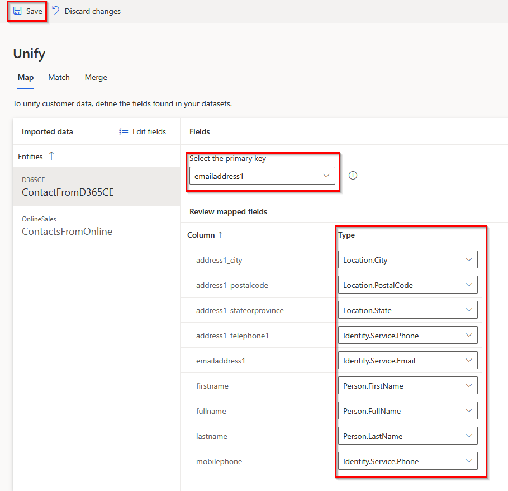
Task: Expand the Location.PostalCode type dropdown
Action: click(407, 285)
